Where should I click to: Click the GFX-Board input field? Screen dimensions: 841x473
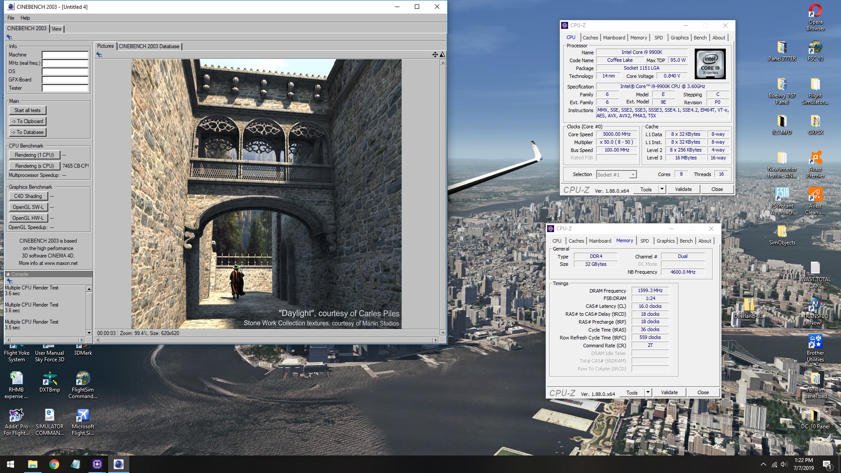point(65,80)
